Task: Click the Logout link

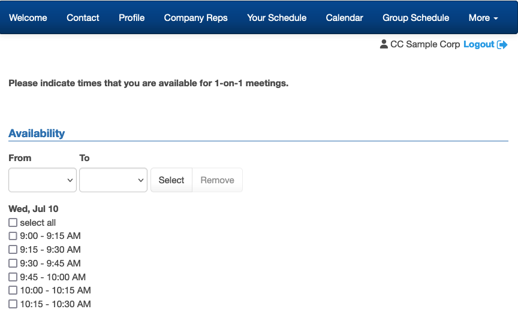Action: [479, 44]
